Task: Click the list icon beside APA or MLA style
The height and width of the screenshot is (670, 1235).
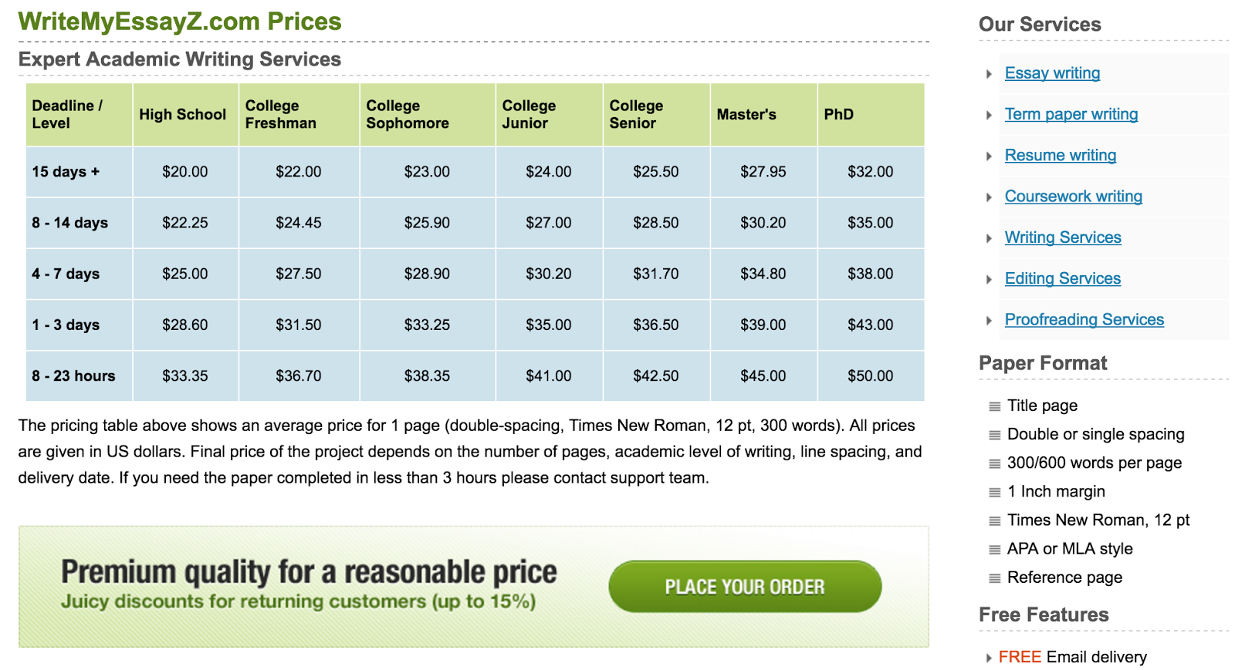Action: click(x=994, y=550)
